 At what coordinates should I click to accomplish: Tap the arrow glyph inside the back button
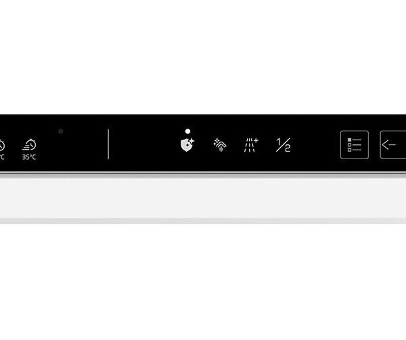click(x=389, y=145)
